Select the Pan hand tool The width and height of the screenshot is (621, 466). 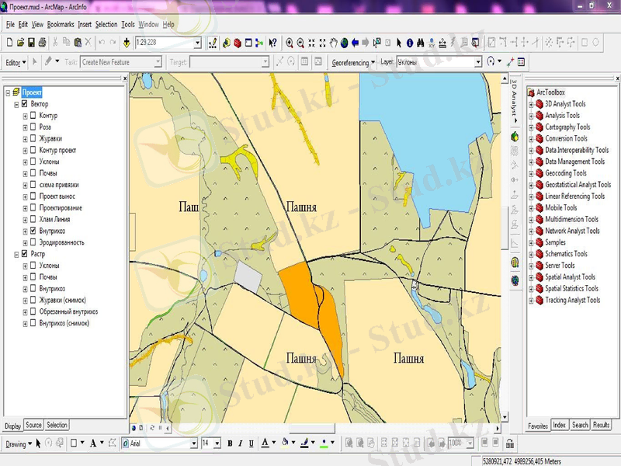point(333,43)
